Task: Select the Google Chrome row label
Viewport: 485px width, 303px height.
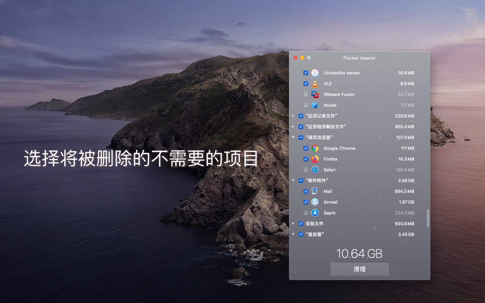Action: click(x=339, y=148)
